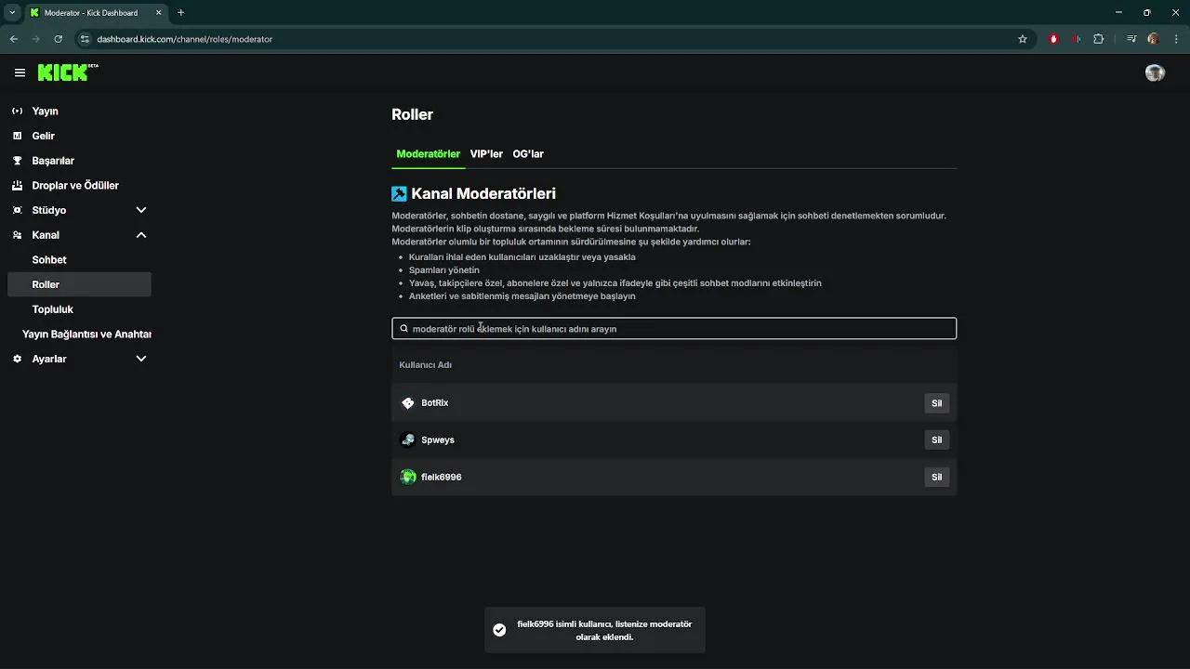Click the Stüdyo icon in sidebar
The image size is (1190, 669).
(x=17, y=210)
